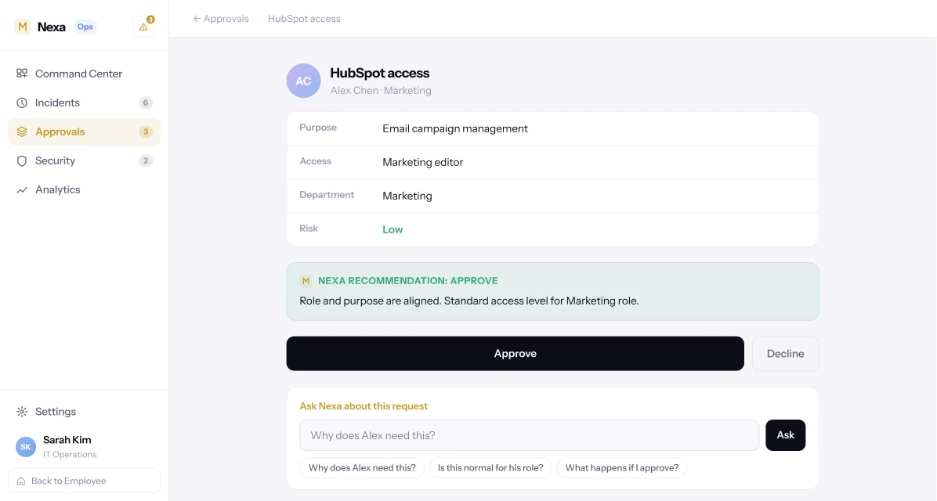Screen dimensions: 937x501
Task: Select 'Is this normal for his role?' chip
Action: [490, 467]
